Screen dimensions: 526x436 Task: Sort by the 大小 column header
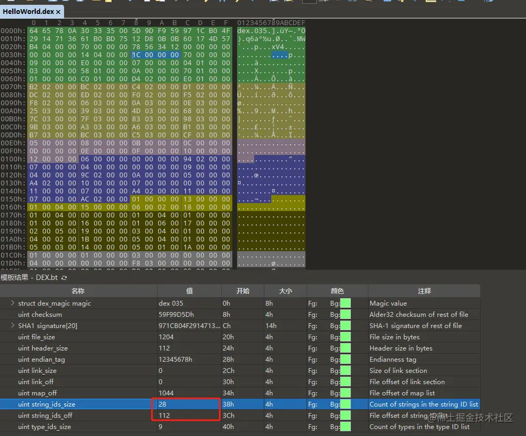tap(285, 291)
